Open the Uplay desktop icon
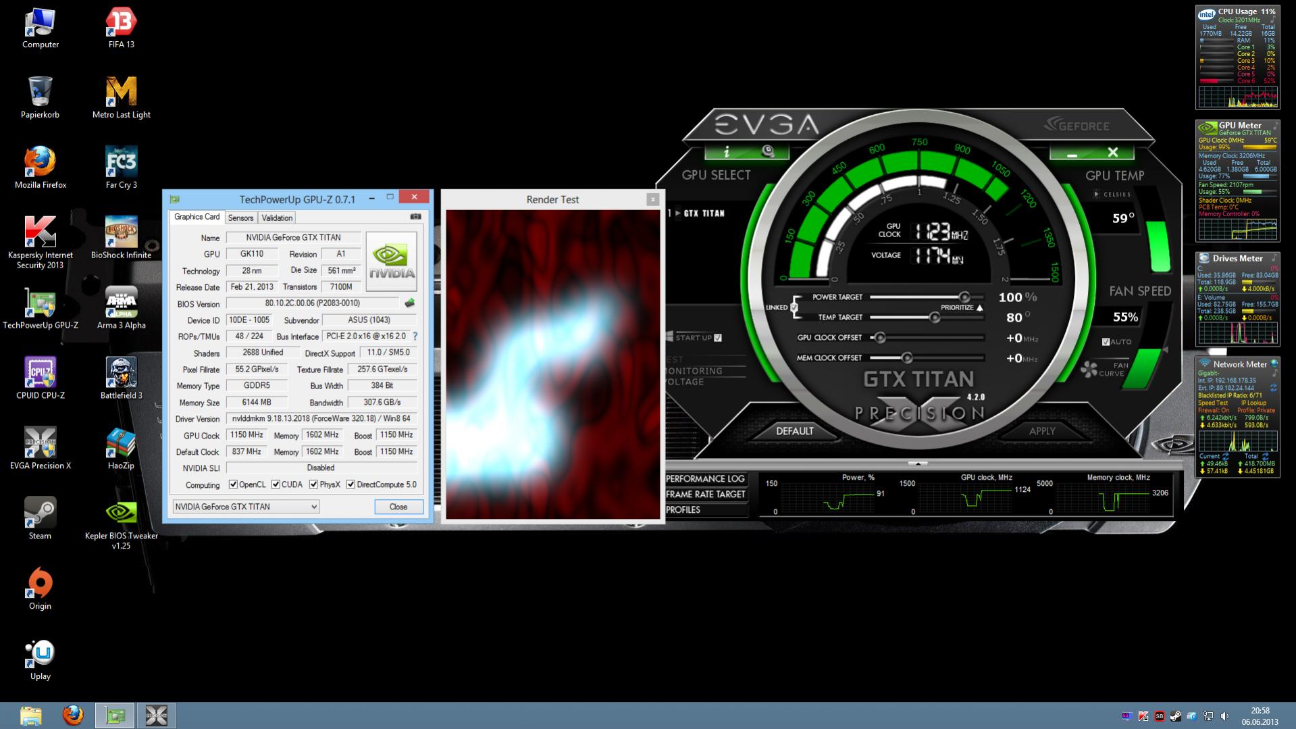The height and width of the screenshot is (729, 1296). coord(41,659)
